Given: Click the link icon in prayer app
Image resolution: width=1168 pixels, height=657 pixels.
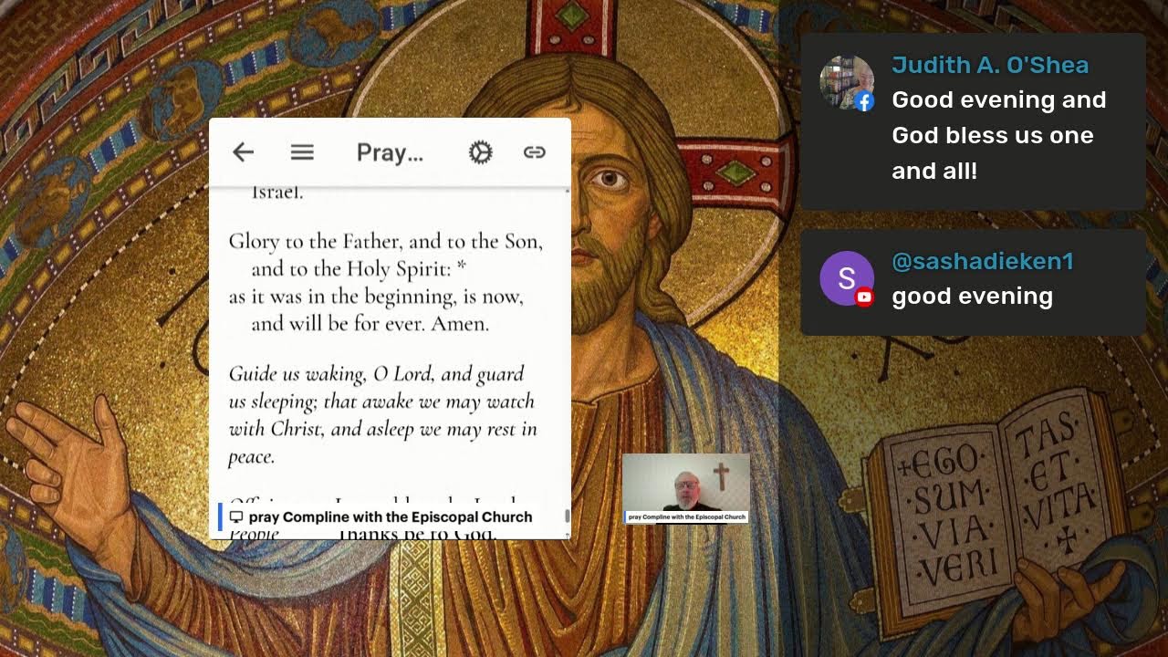Looking at the screenshot, I should (x=535, y=152).
